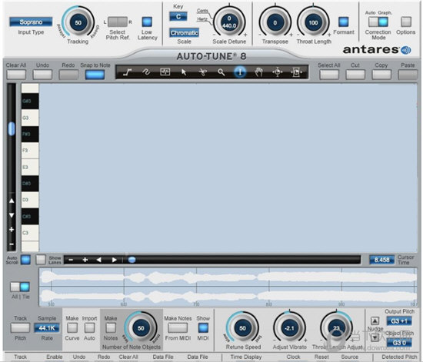Viewport: 423px width, 362px height.
Task: Select the Curve drawing tool
Action: tap(146, 72)
